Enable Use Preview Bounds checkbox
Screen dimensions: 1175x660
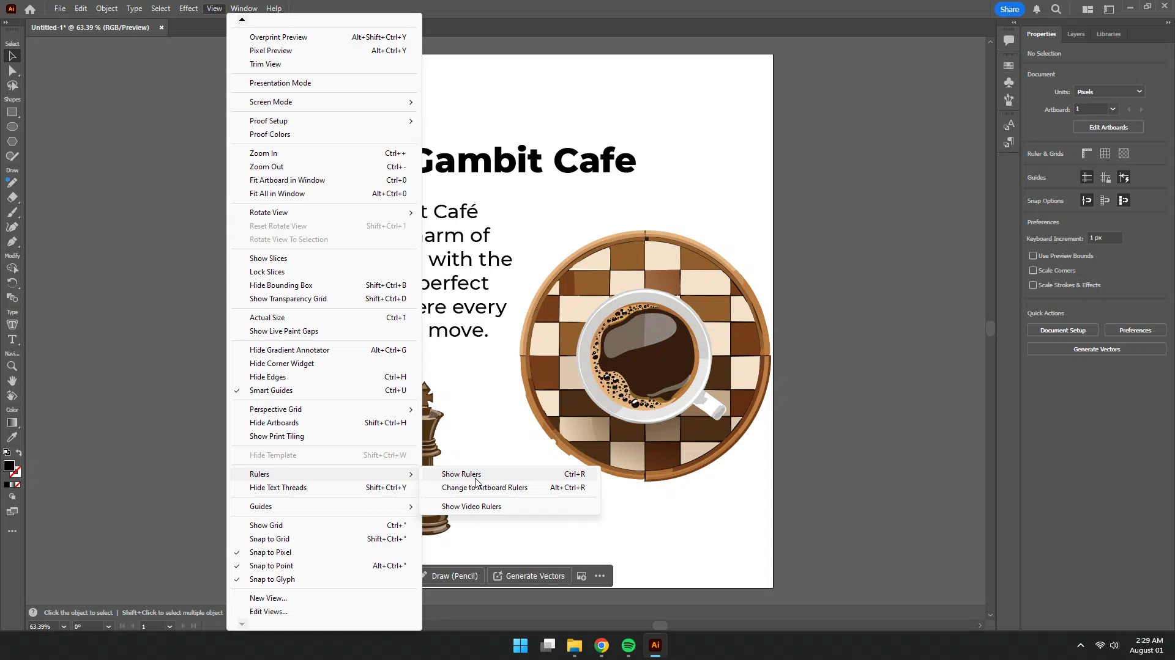tap(1033, 256)
